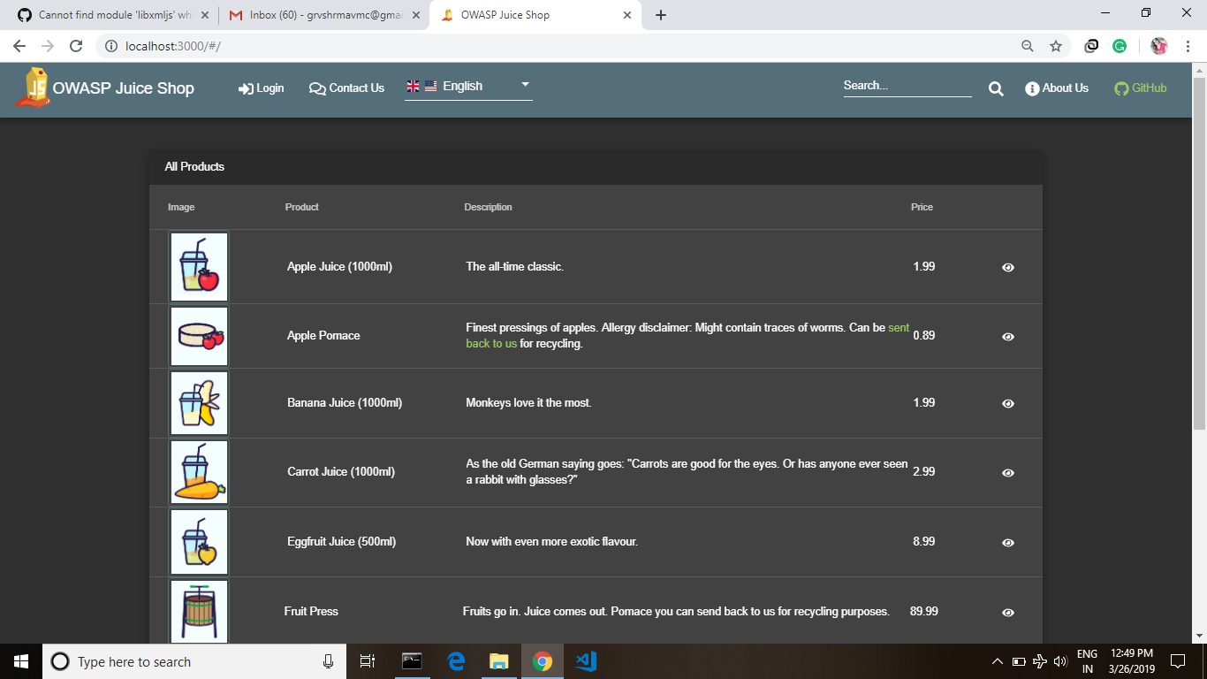Click the dark circular extension icon left of Grammarly
Viewport: 1207px width, 679px height.
[x=1092, y=46]
